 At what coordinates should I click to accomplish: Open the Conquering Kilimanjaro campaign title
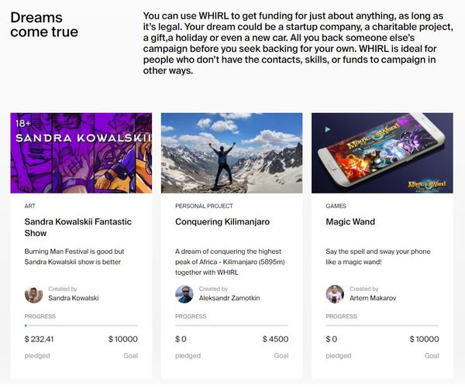point(222,222)
